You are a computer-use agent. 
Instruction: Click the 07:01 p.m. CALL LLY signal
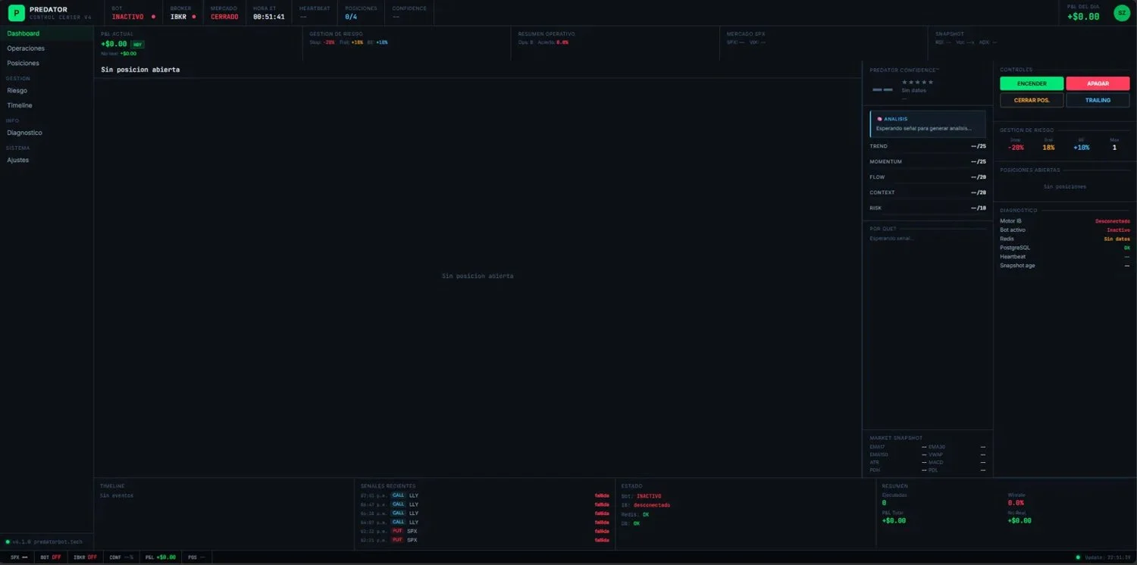coord(485,495)
